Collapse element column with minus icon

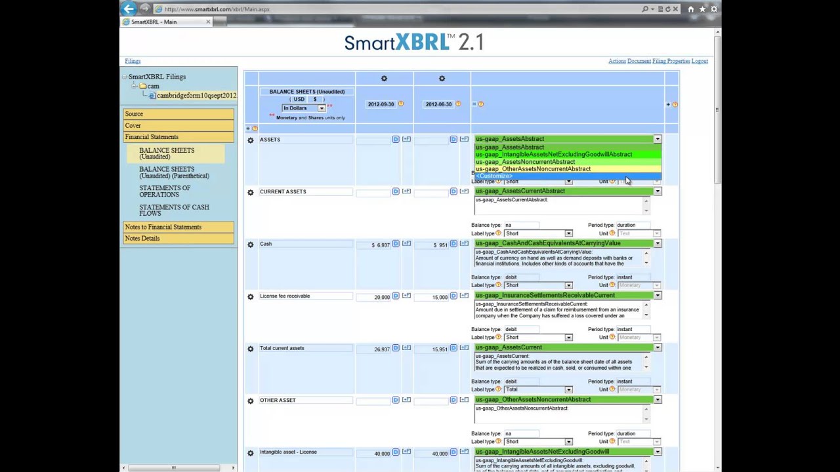(474, 104)
